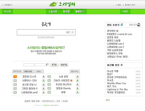Download the 나만봐라봐 part2 chart song
This screenshot has width=145, height=111.
click(x=43, y=92)
